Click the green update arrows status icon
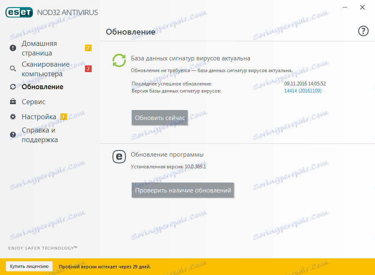 (119, 60)
